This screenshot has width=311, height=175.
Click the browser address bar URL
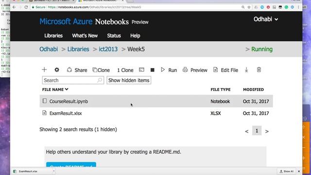click(x=94, y=7)
